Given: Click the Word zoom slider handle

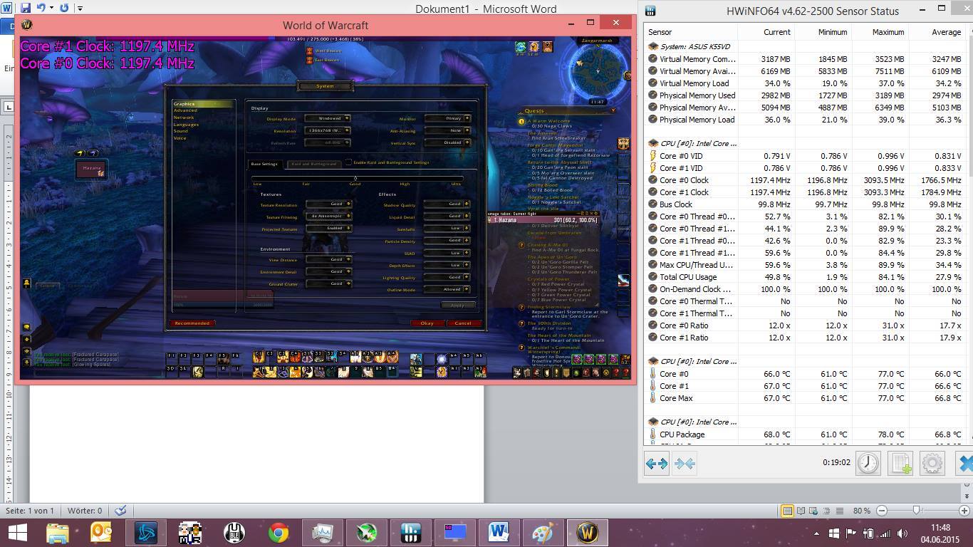Looking at the screenshot, I should point(917,511).
